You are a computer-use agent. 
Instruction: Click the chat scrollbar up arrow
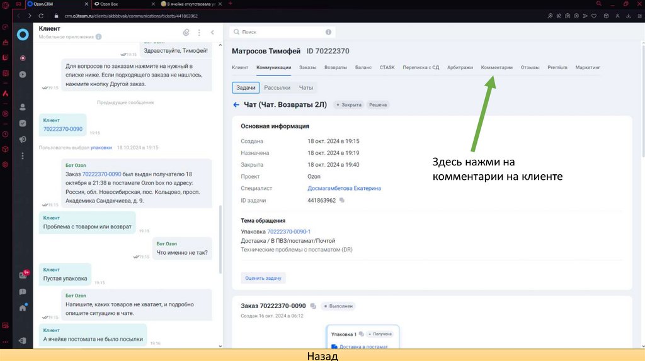(x=220, y=45)
